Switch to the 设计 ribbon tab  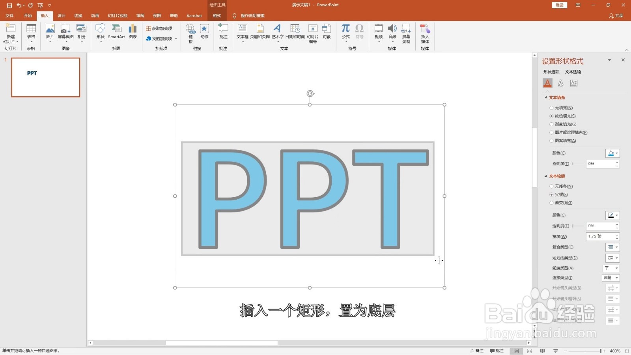click(61, 15)
